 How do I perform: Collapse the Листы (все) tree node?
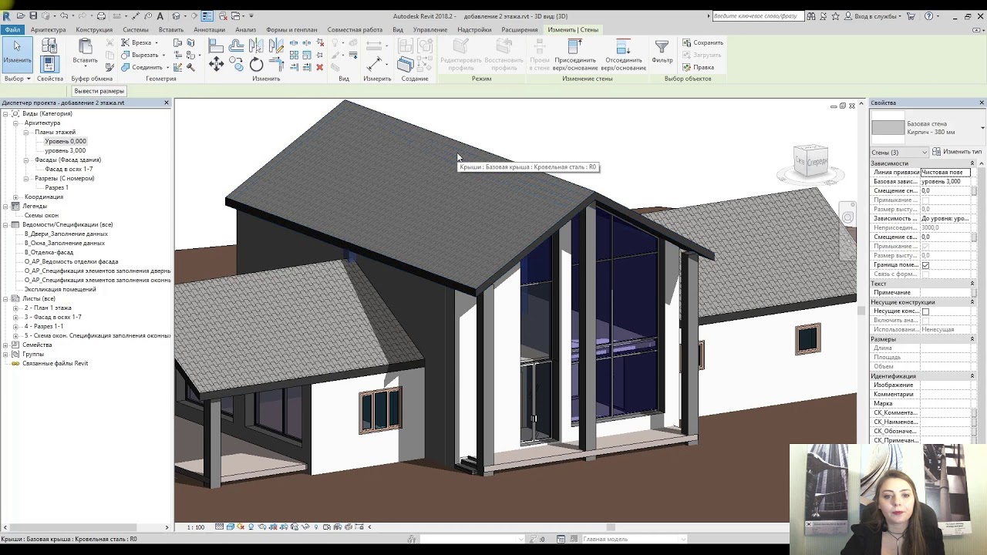pos(5,299)
